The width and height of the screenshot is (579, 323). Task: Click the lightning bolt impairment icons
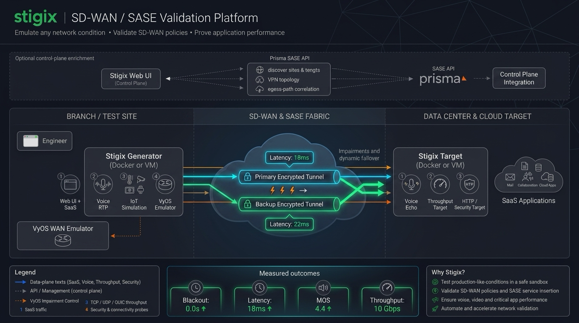point(282,191)
